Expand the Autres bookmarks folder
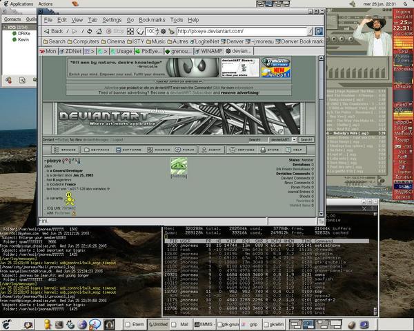Viewport: 414px width, 331px height. coord(178,41)
